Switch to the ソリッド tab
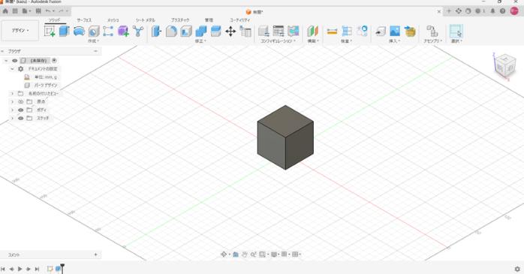This screenshot has width=524, height=274. click(x=55, y=20)
